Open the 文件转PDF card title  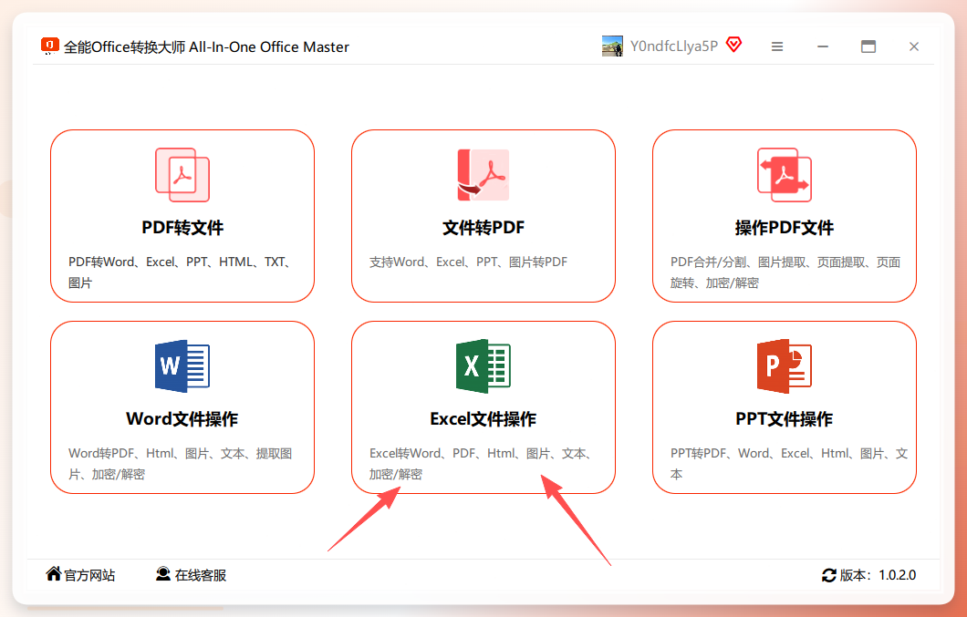[x=483, y=228]
